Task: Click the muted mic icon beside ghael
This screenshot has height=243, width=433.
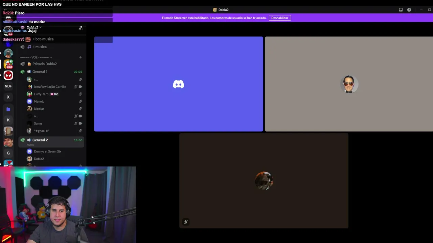Action: click(81, 131)
